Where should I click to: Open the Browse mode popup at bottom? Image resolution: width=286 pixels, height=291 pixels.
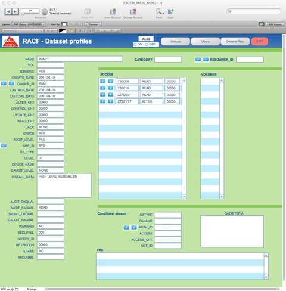point(32,289)
